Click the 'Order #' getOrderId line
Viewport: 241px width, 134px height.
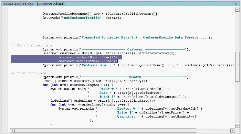(110, 89)
